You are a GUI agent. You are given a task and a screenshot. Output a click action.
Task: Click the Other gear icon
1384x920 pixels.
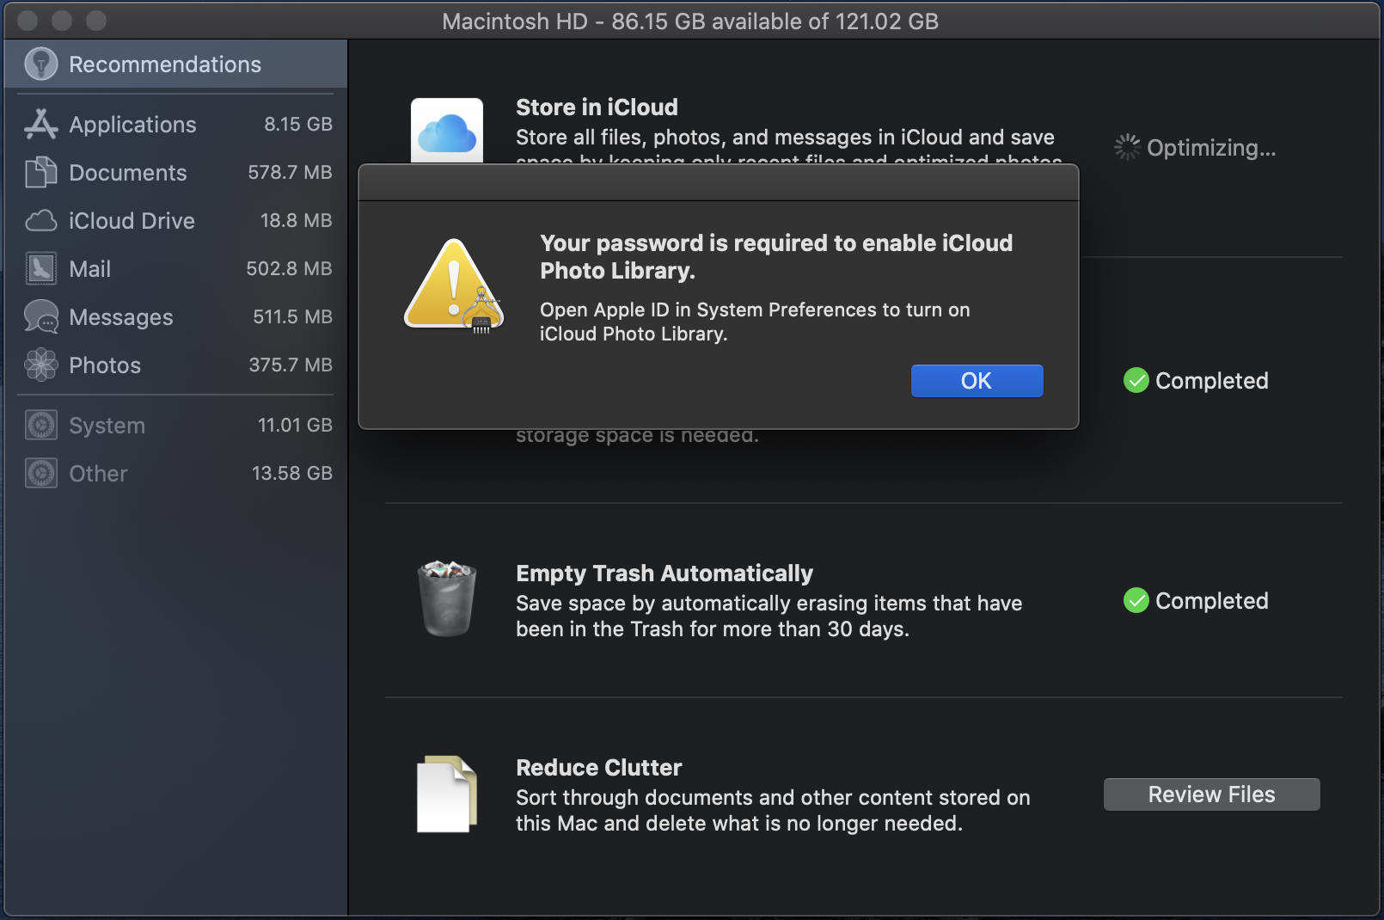coord(41,474)
